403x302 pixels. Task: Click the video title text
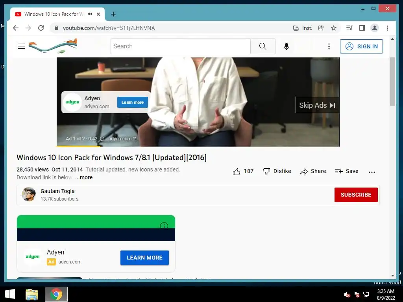(111, 157)
